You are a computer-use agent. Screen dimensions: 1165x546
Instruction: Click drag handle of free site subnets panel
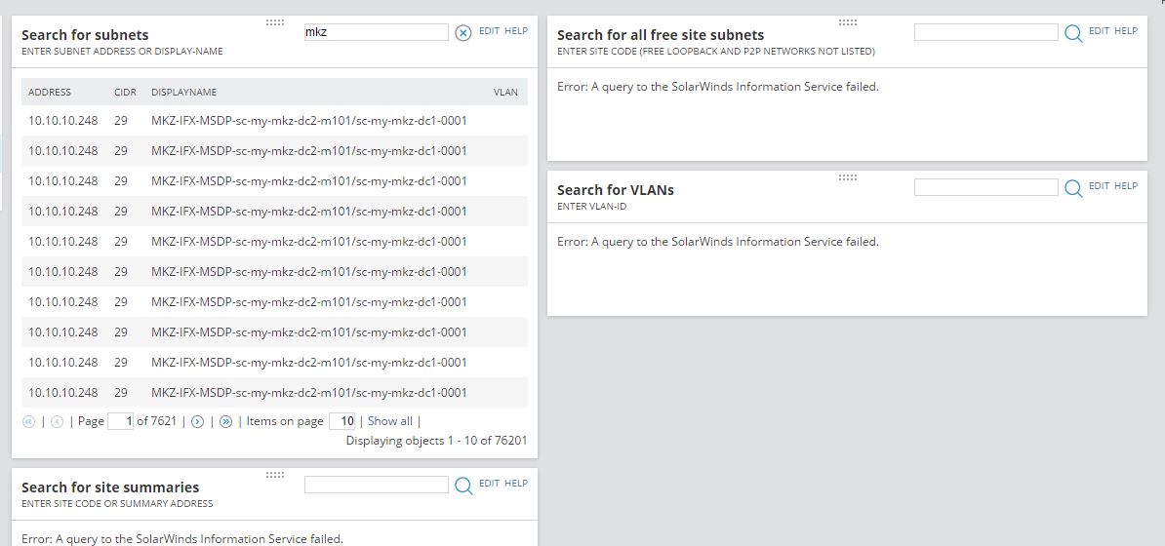point(847,22)
